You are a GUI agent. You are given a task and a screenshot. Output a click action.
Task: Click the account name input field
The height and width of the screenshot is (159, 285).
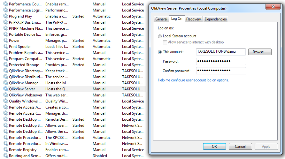point(221,52)
